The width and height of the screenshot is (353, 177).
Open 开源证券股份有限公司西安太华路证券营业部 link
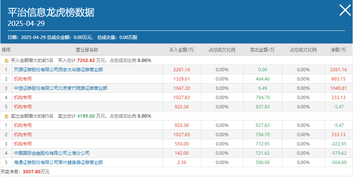pyautogui.click(x=58, y=70)
